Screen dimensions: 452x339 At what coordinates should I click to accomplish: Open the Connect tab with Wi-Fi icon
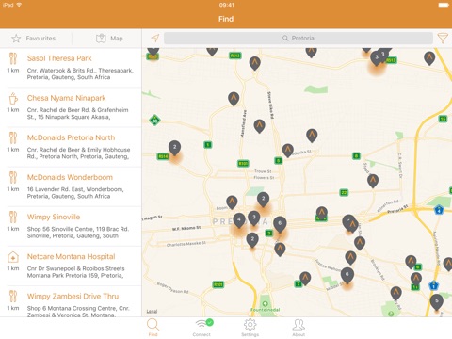click(x=202, y=328)
